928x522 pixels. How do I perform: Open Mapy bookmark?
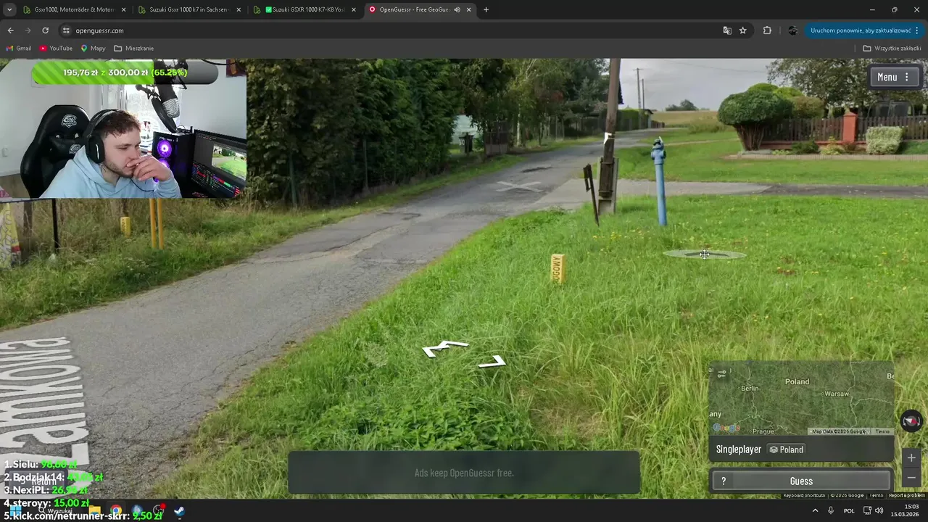click(x=93, y=49)
